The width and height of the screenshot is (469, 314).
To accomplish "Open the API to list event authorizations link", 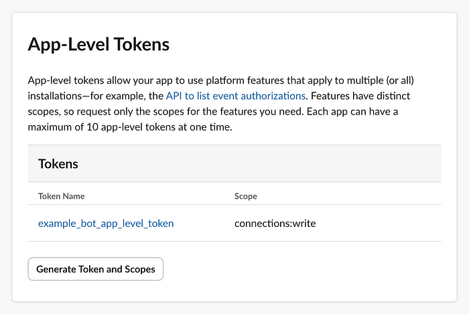I will 236,96.
